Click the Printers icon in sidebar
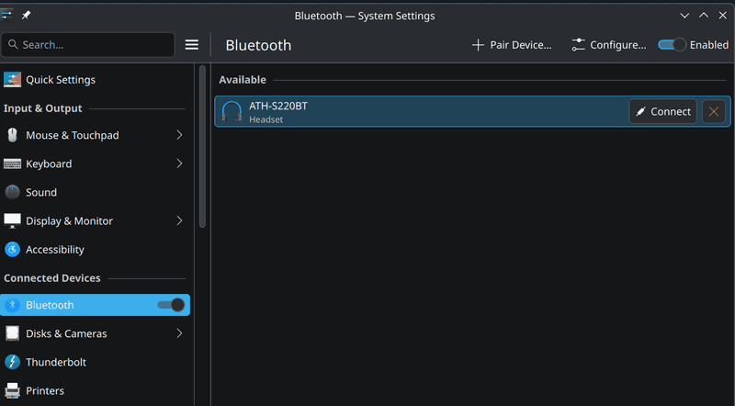Screen dimensions: 735x406 pyautogui.click(x=12, y=390)
